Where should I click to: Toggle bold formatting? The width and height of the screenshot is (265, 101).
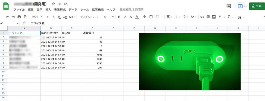pyautogui.click(x=119, y=17)
